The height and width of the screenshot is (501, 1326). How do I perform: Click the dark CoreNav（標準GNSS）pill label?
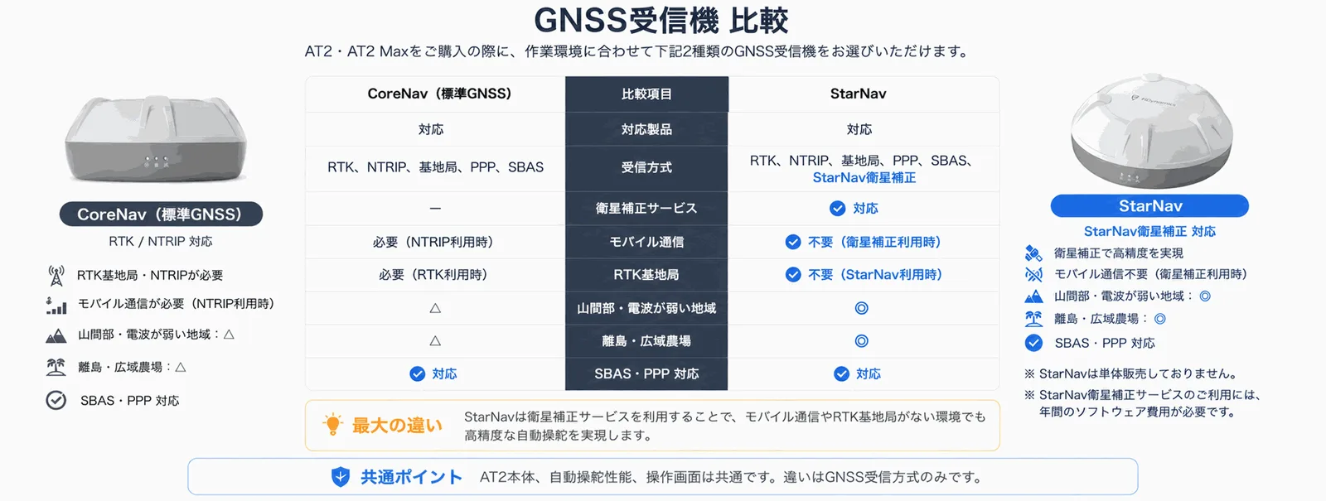(161, 214)
